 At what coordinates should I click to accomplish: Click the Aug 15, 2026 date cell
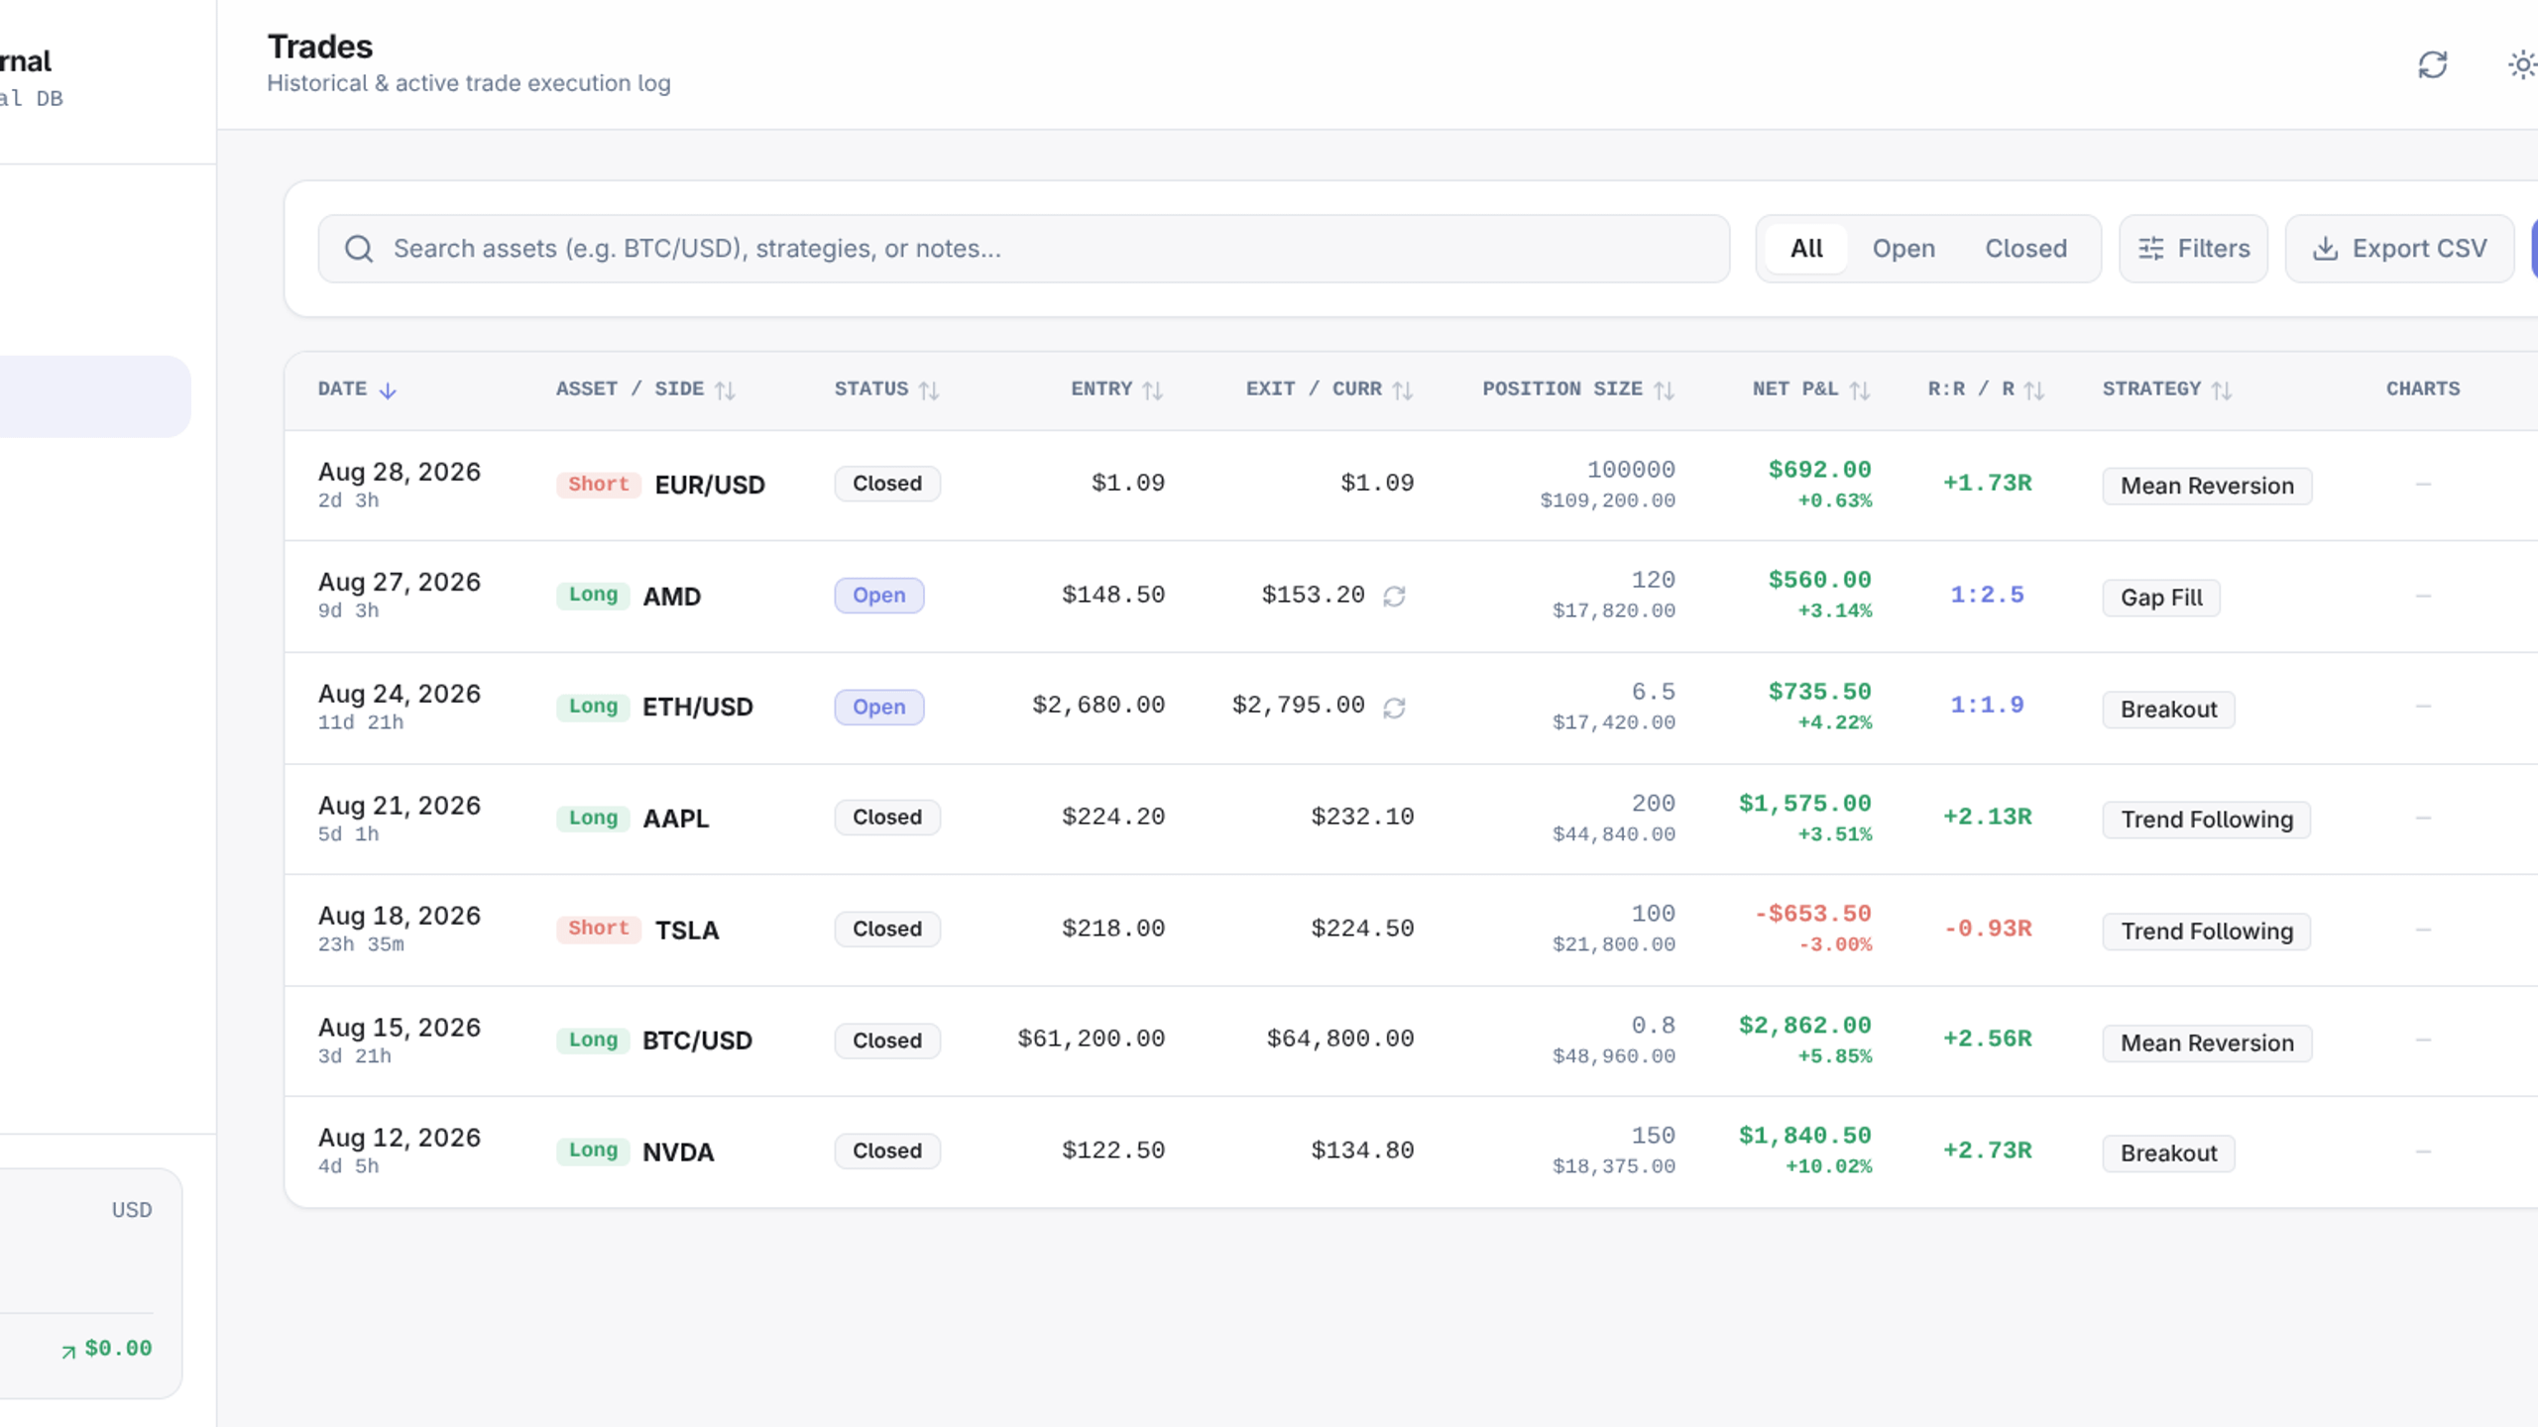(x=400, y=1028)
